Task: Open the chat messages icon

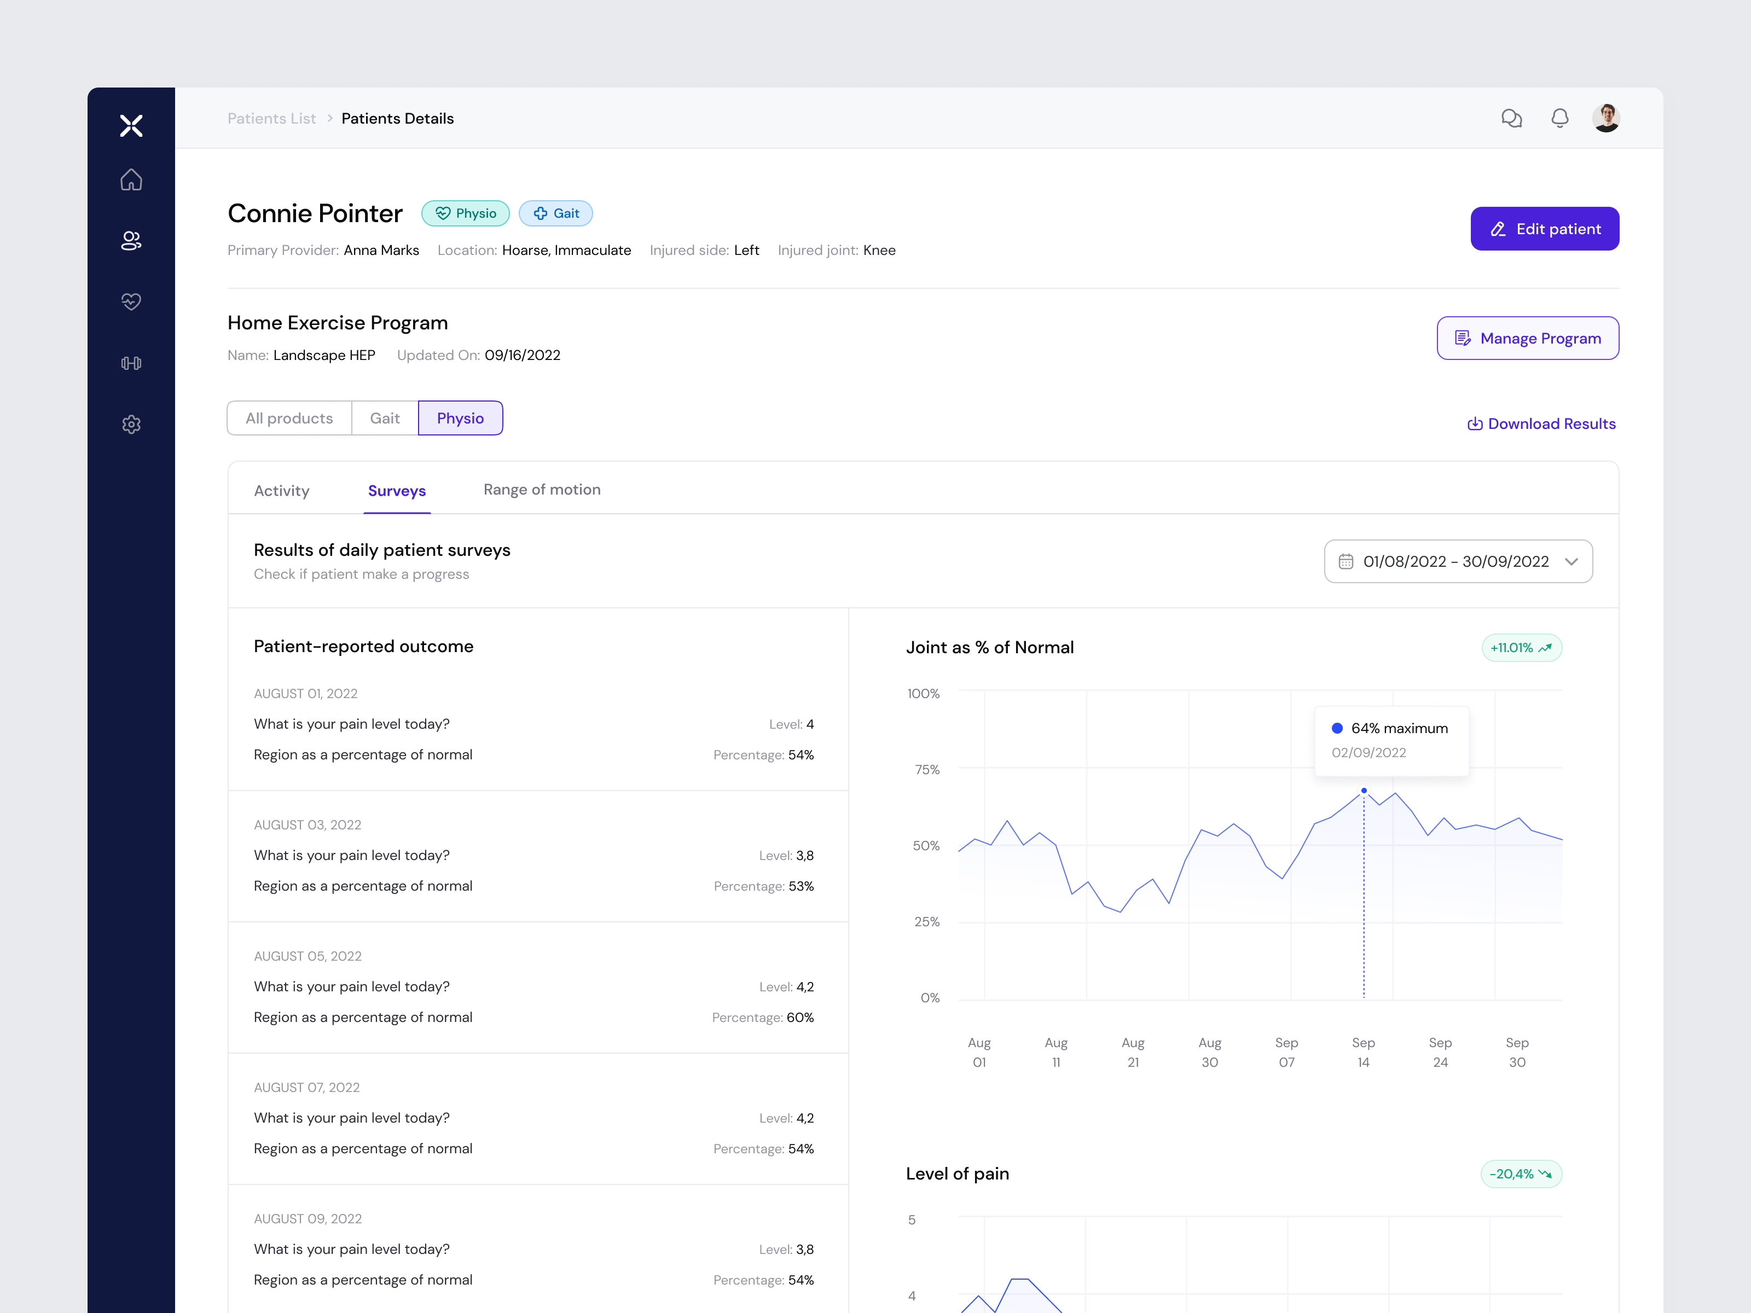Action: (x=1512, y=118)
